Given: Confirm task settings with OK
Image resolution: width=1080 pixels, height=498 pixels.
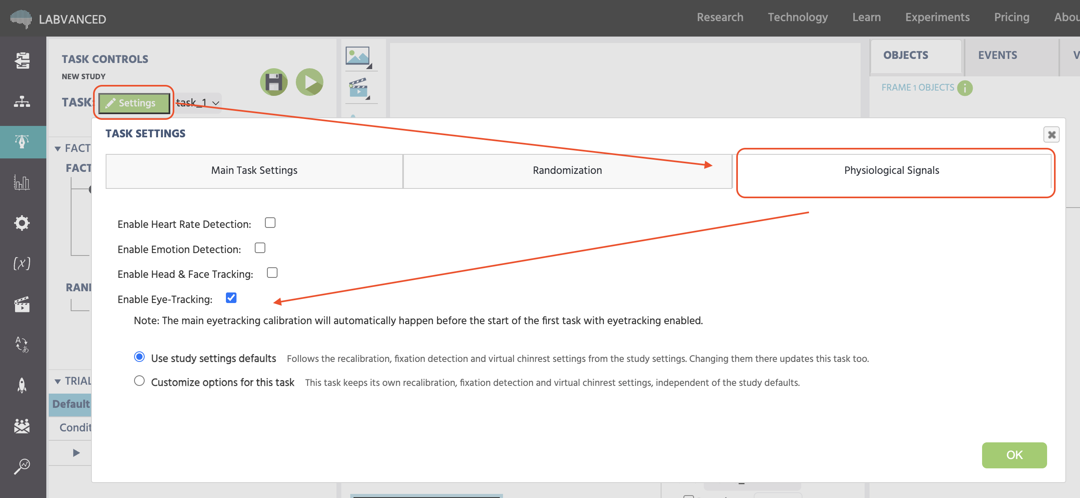Looking at the screenshot, I should (1014, 455).
